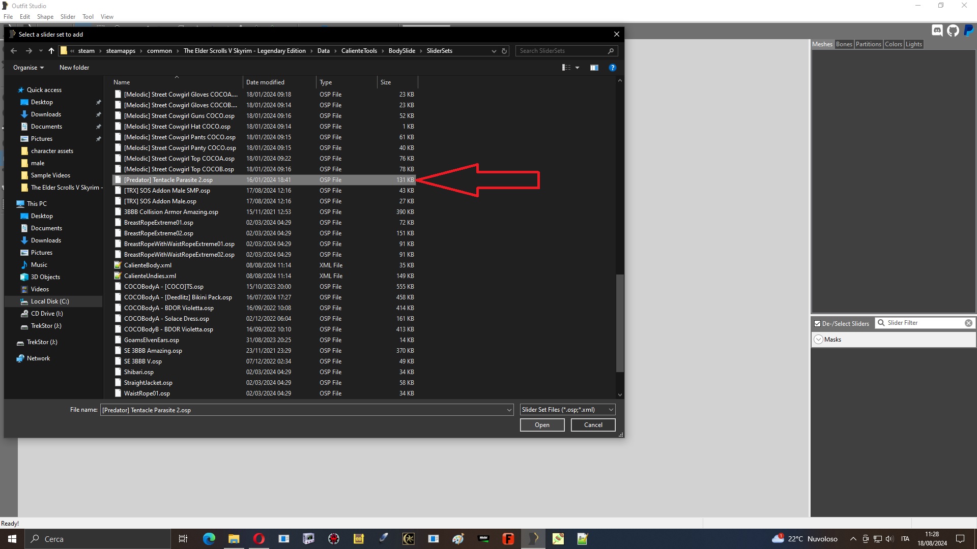Open the view options dropdown arrow
Screen dimensions: 977x549
coord(577,68)
